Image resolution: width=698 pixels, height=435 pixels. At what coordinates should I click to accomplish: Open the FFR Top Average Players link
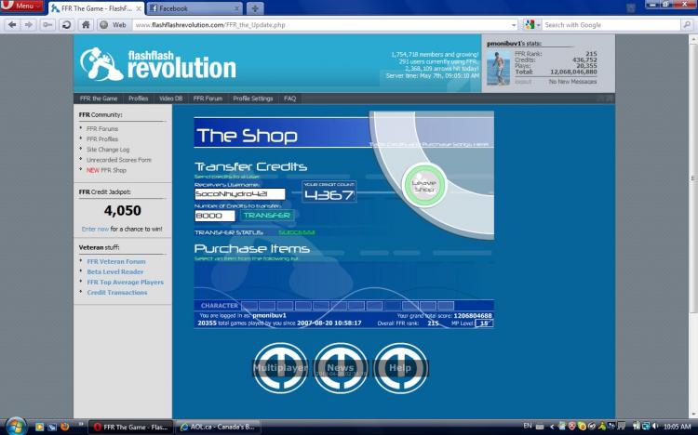[125, 282]
